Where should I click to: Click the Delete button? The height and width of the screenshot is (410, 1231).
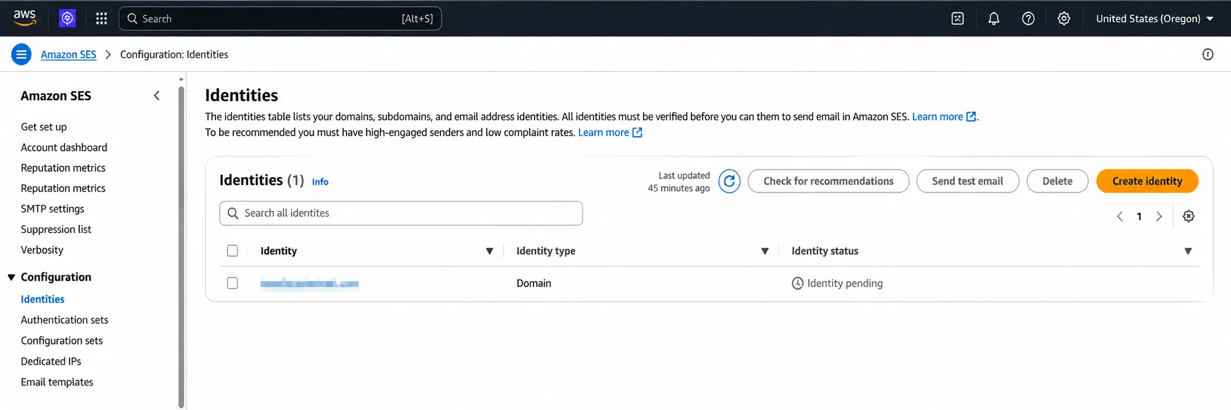click(1057, 181)
